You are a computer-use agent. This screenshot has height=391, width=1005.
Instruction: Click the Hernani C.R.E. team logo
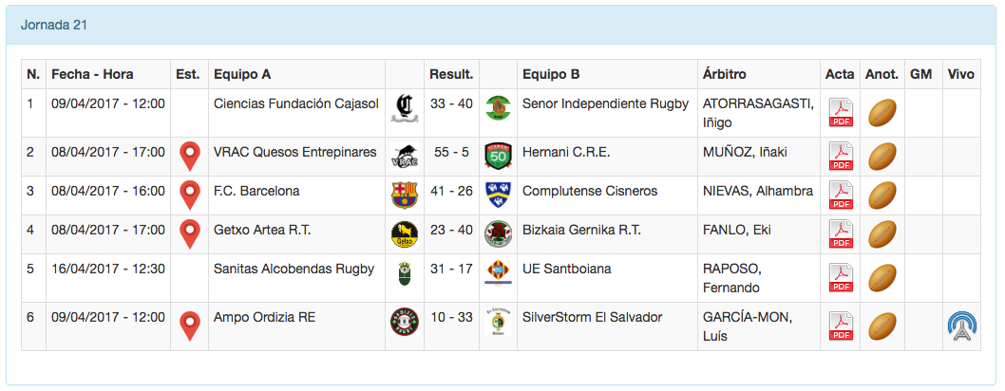[x=498, y=155]
